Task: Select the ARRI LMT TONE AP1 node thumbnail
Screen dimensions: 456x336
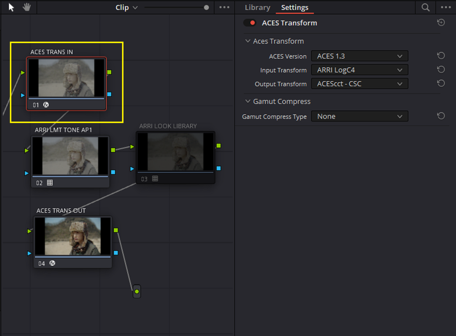Action: click(70, 156)
